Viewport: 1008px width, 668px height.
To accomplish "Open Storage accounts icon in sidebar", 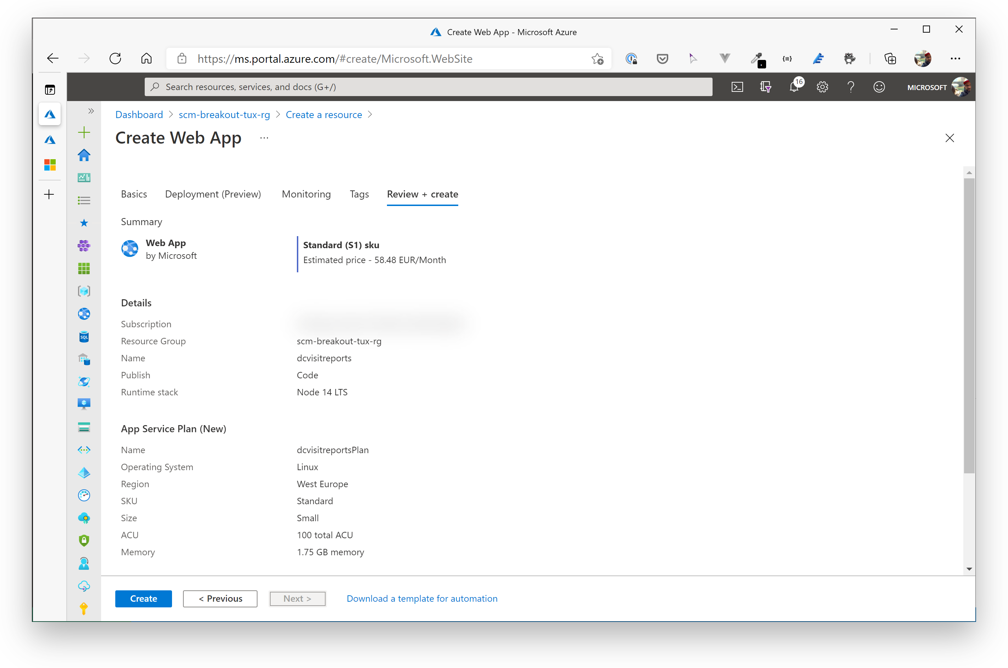I will point(84,427).
